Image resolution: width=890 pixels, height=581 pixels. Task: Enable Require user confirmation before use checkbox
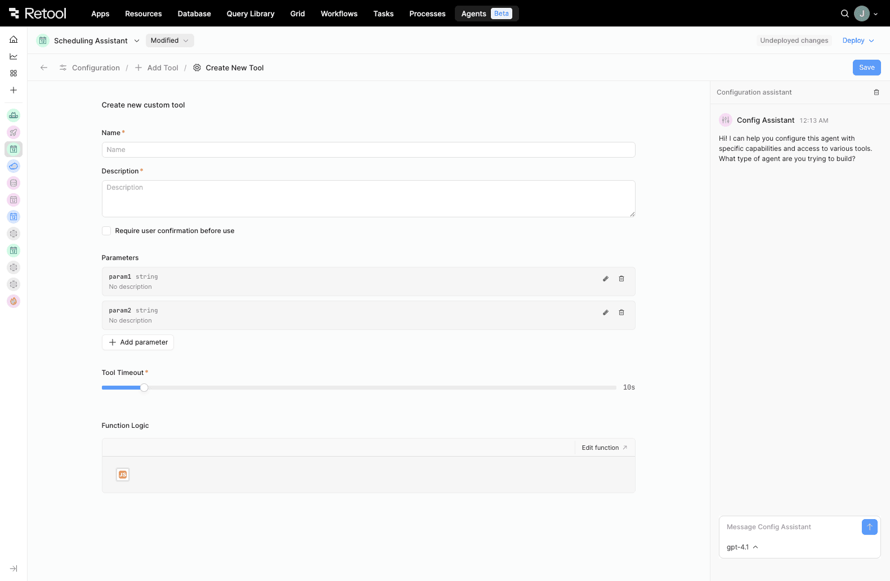(106, 231)
